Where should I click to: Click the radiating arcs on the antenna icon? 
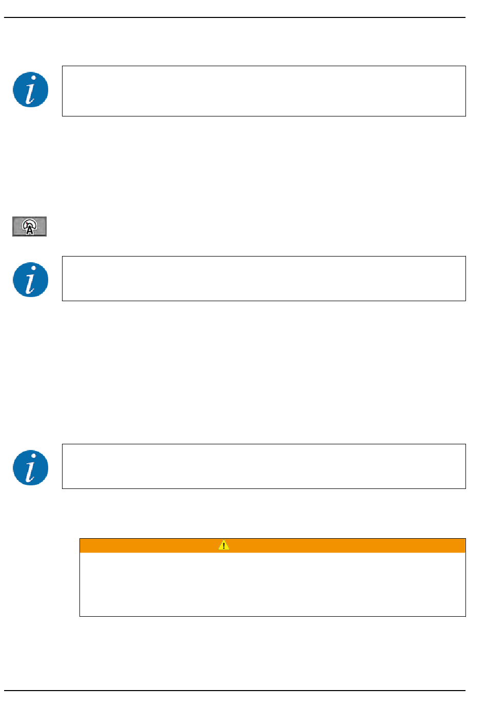tap(30, 223)
